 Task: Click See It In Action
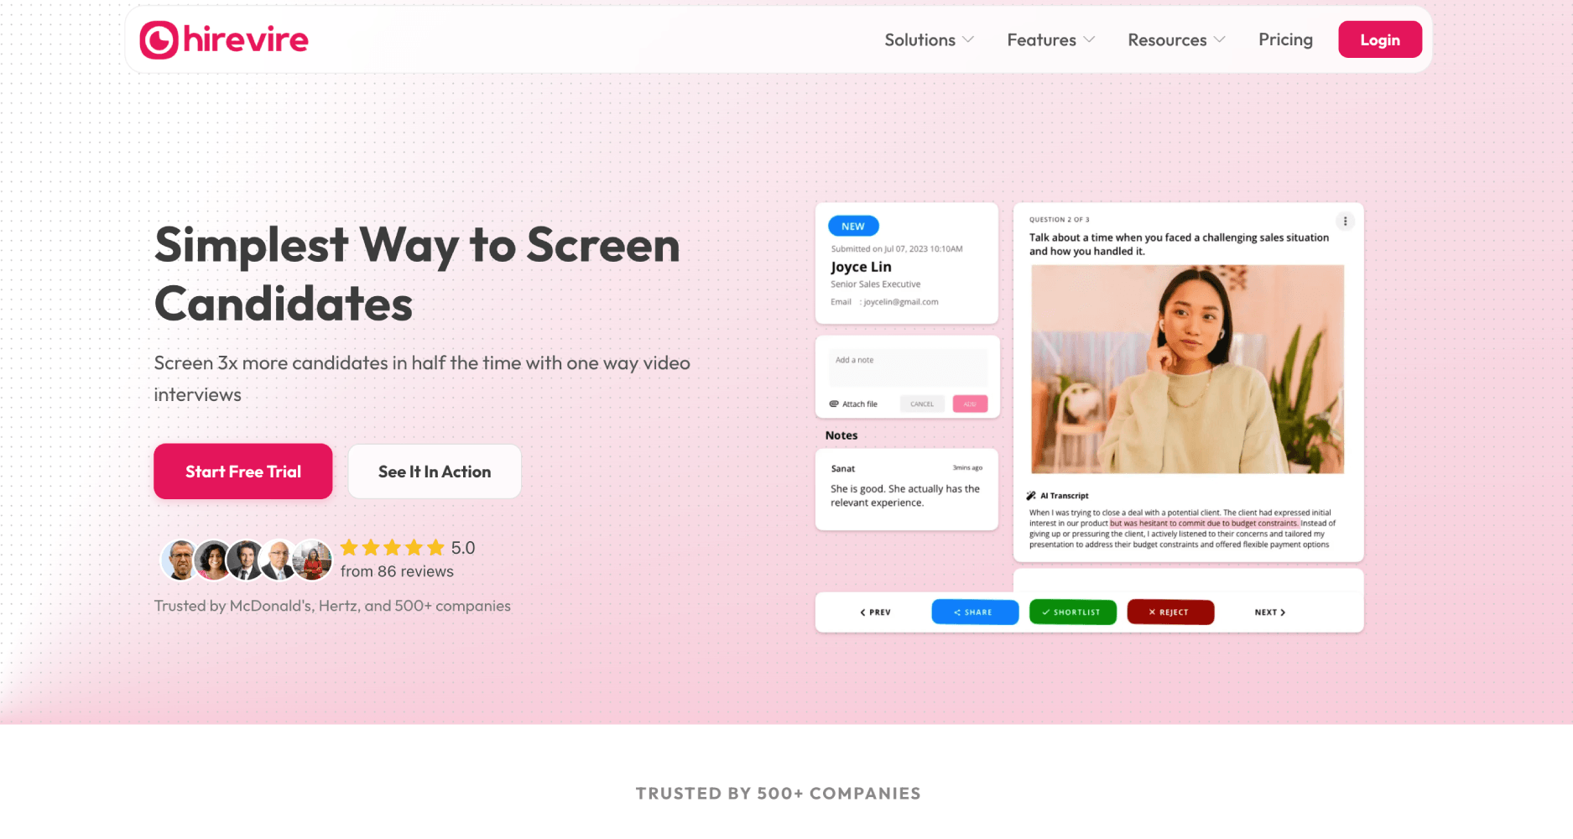[x=435, y=472]
